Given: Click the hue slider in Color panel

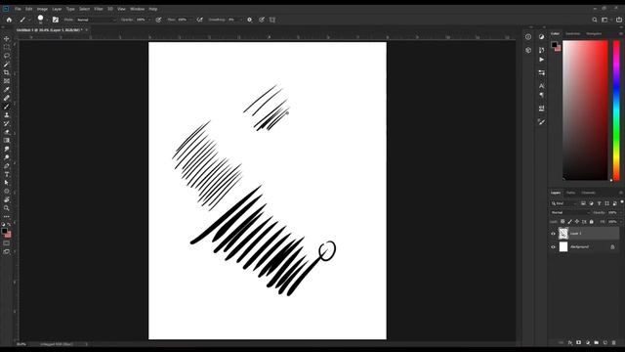Looking at the screenshot, I should click(x=616, y=110).
